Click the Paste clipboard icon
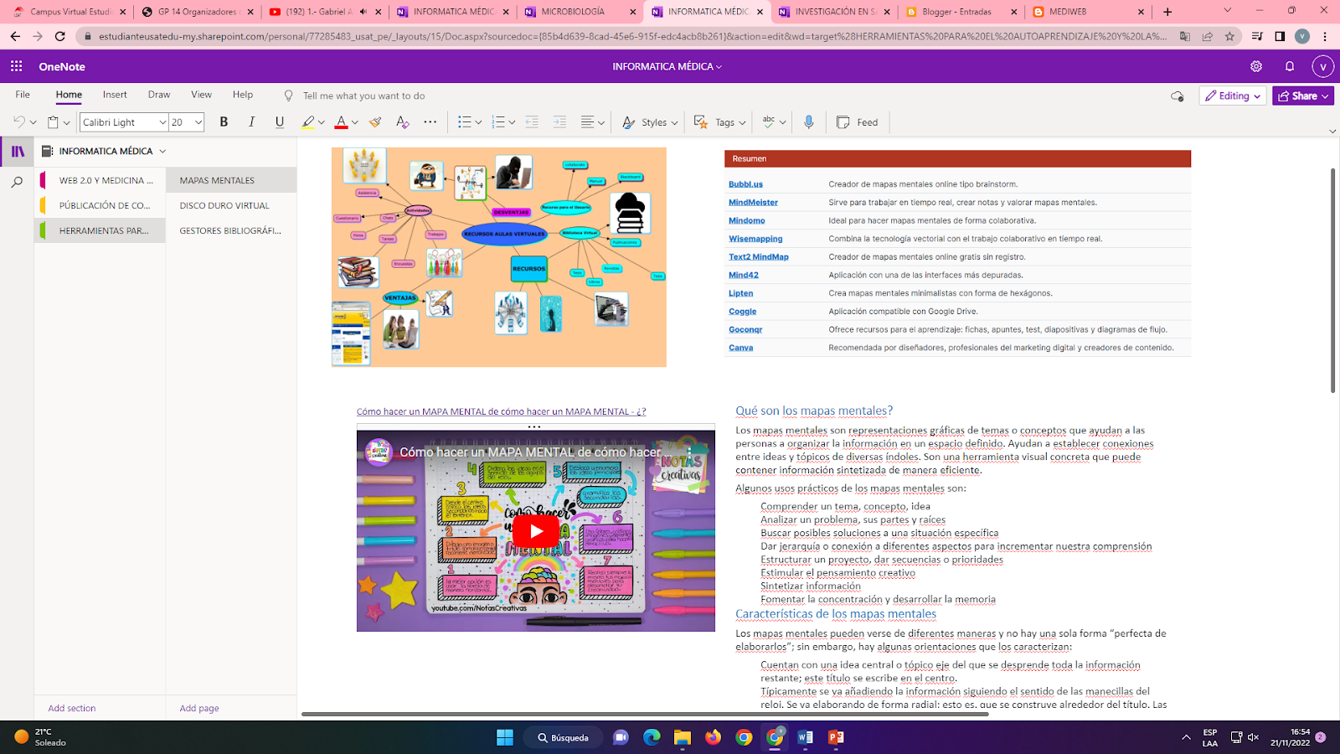Screen dimensions: 1340x754 53,122
